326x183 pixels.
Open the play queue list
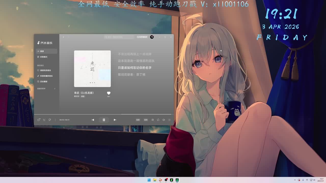point(169,120)
